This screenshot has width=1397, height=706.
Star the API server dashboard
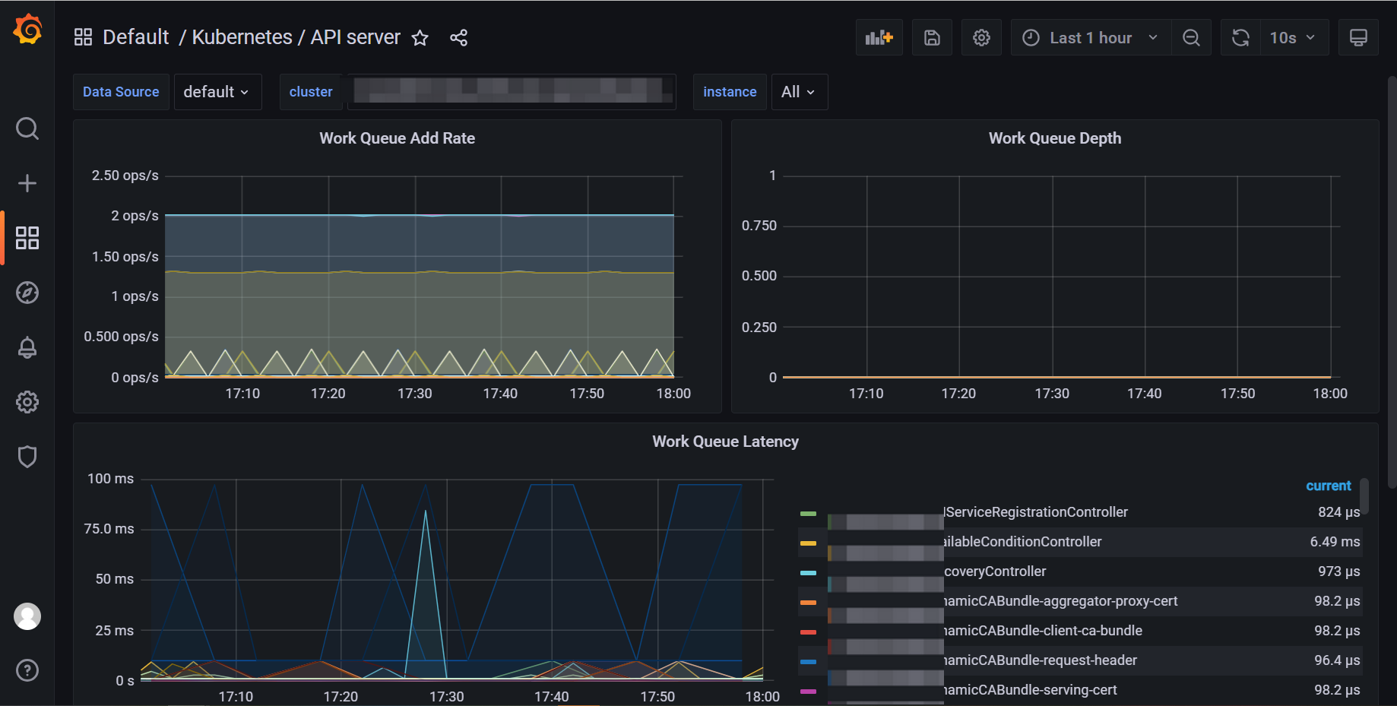[x=420, y=38]
